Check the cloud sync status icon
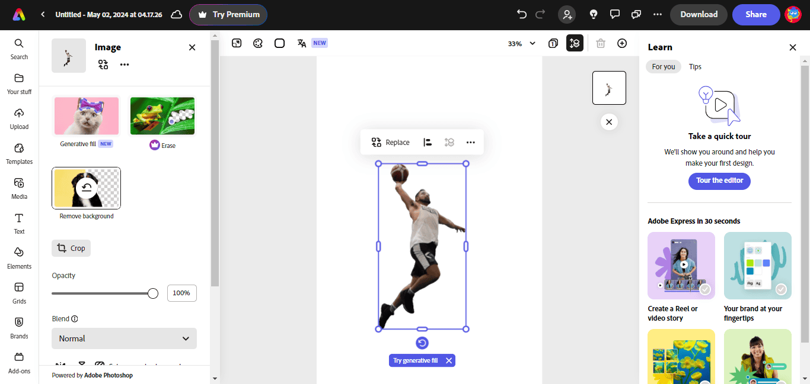Viewport: 810px width, 384px height. click(176, 14)
